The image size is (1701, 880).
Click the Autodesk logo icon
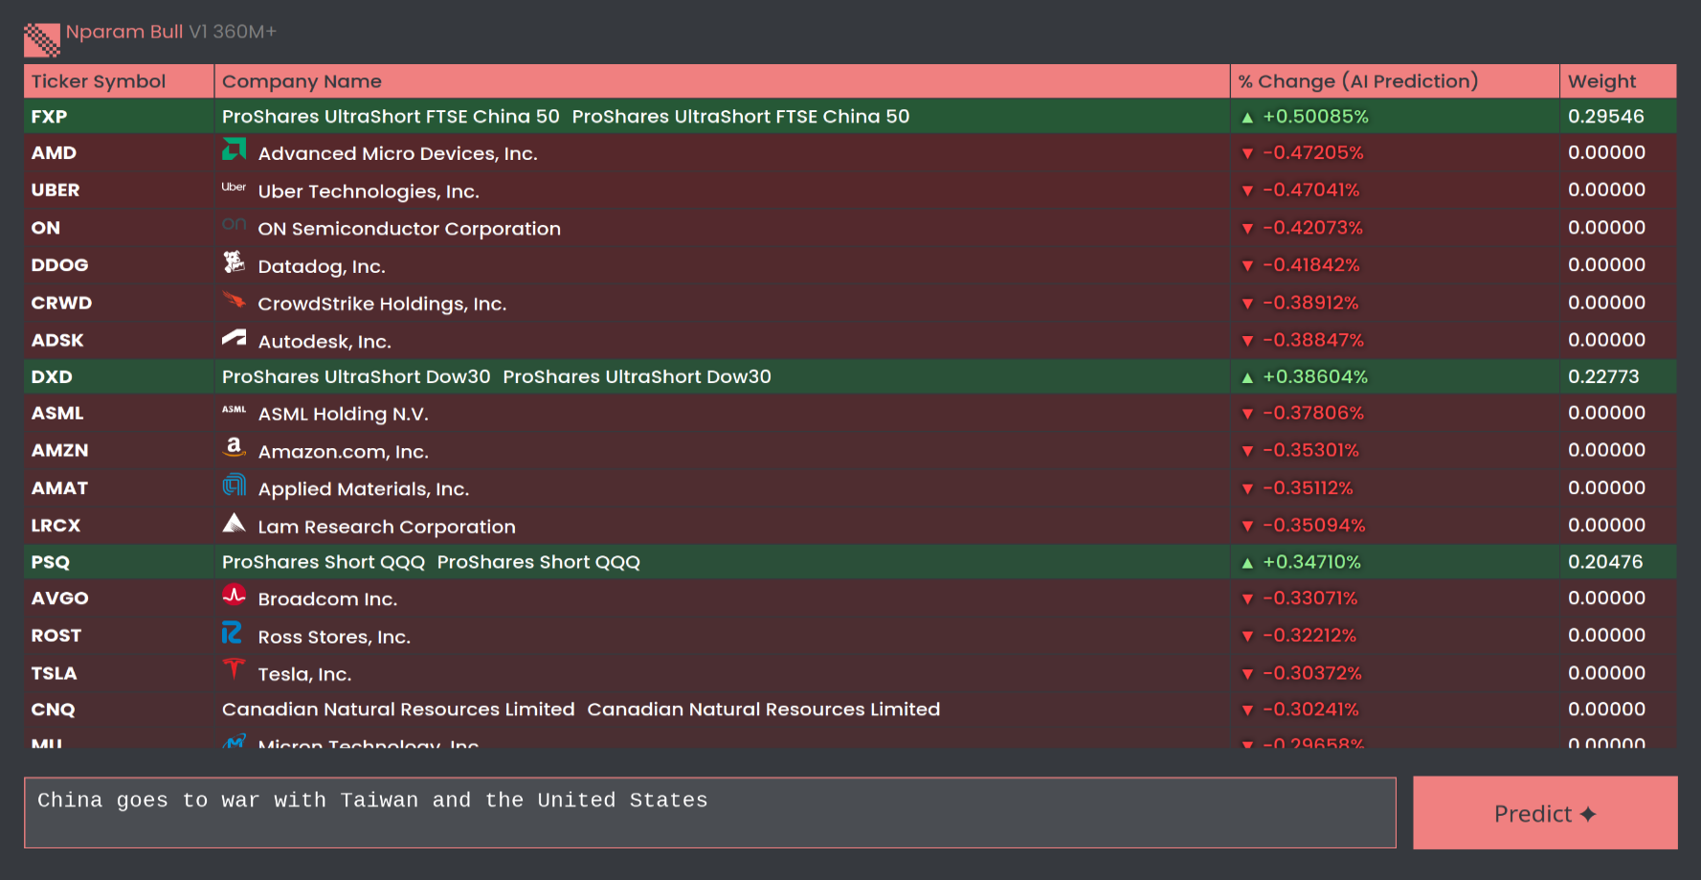235,337
